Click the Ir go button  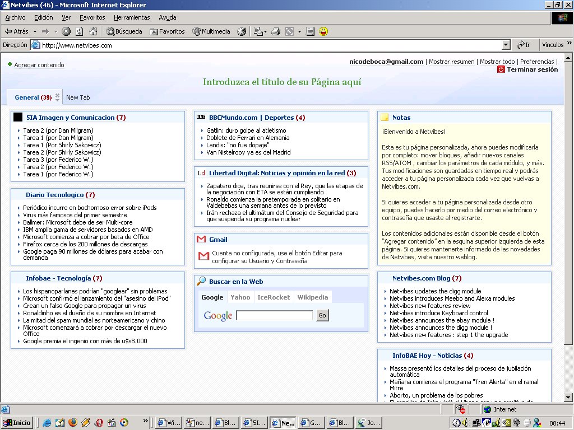tap(524, 45)
